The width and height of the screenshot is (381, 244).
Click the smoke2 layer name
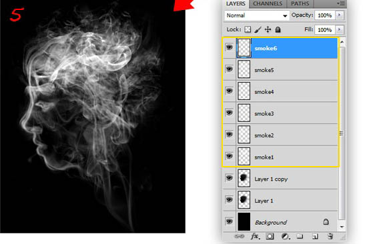click(264, 135)
